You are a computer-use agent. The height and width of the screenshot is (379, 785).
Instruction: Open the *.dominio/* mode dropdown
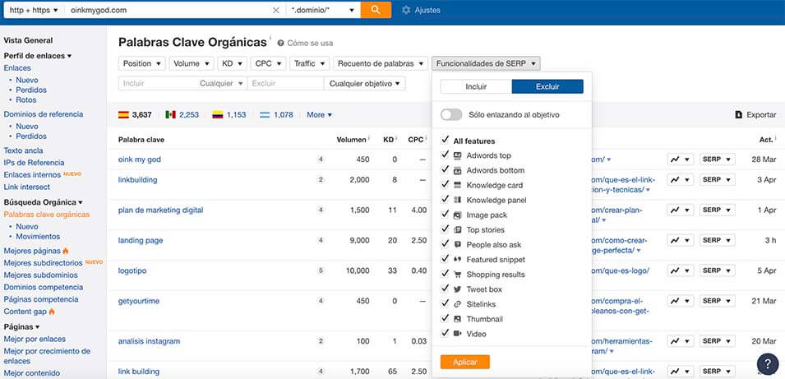tap(323, 10)
